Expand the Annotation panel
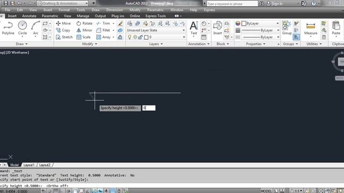The height and width of the screenshot is (193, 344). [199, 44]
